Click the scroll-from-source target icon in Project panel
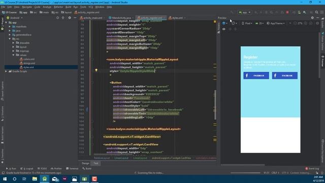Image resolution: width=325 pixels, height=183 pixels. [x=57, y=18]
